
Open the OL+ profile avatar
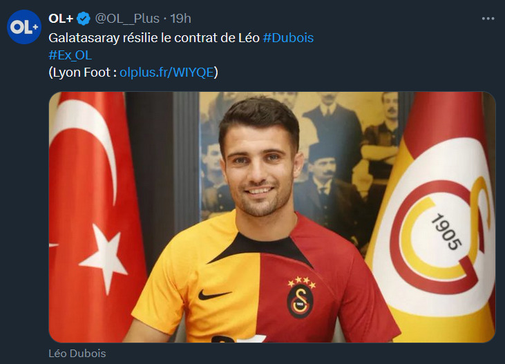click(24, 27)
